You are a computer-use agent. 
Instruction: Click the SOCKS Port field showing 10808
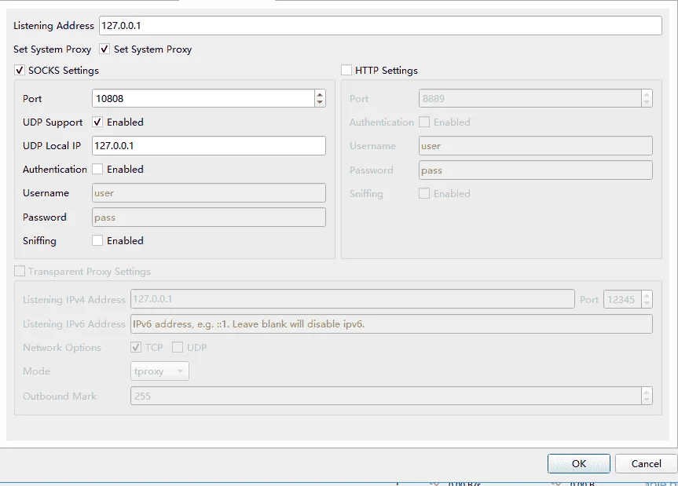point(203,98)
